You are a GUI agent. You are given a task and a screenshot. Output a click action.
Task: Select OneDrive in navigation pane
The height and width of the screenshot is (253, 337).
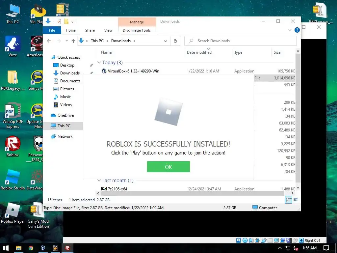click(65, 115)
